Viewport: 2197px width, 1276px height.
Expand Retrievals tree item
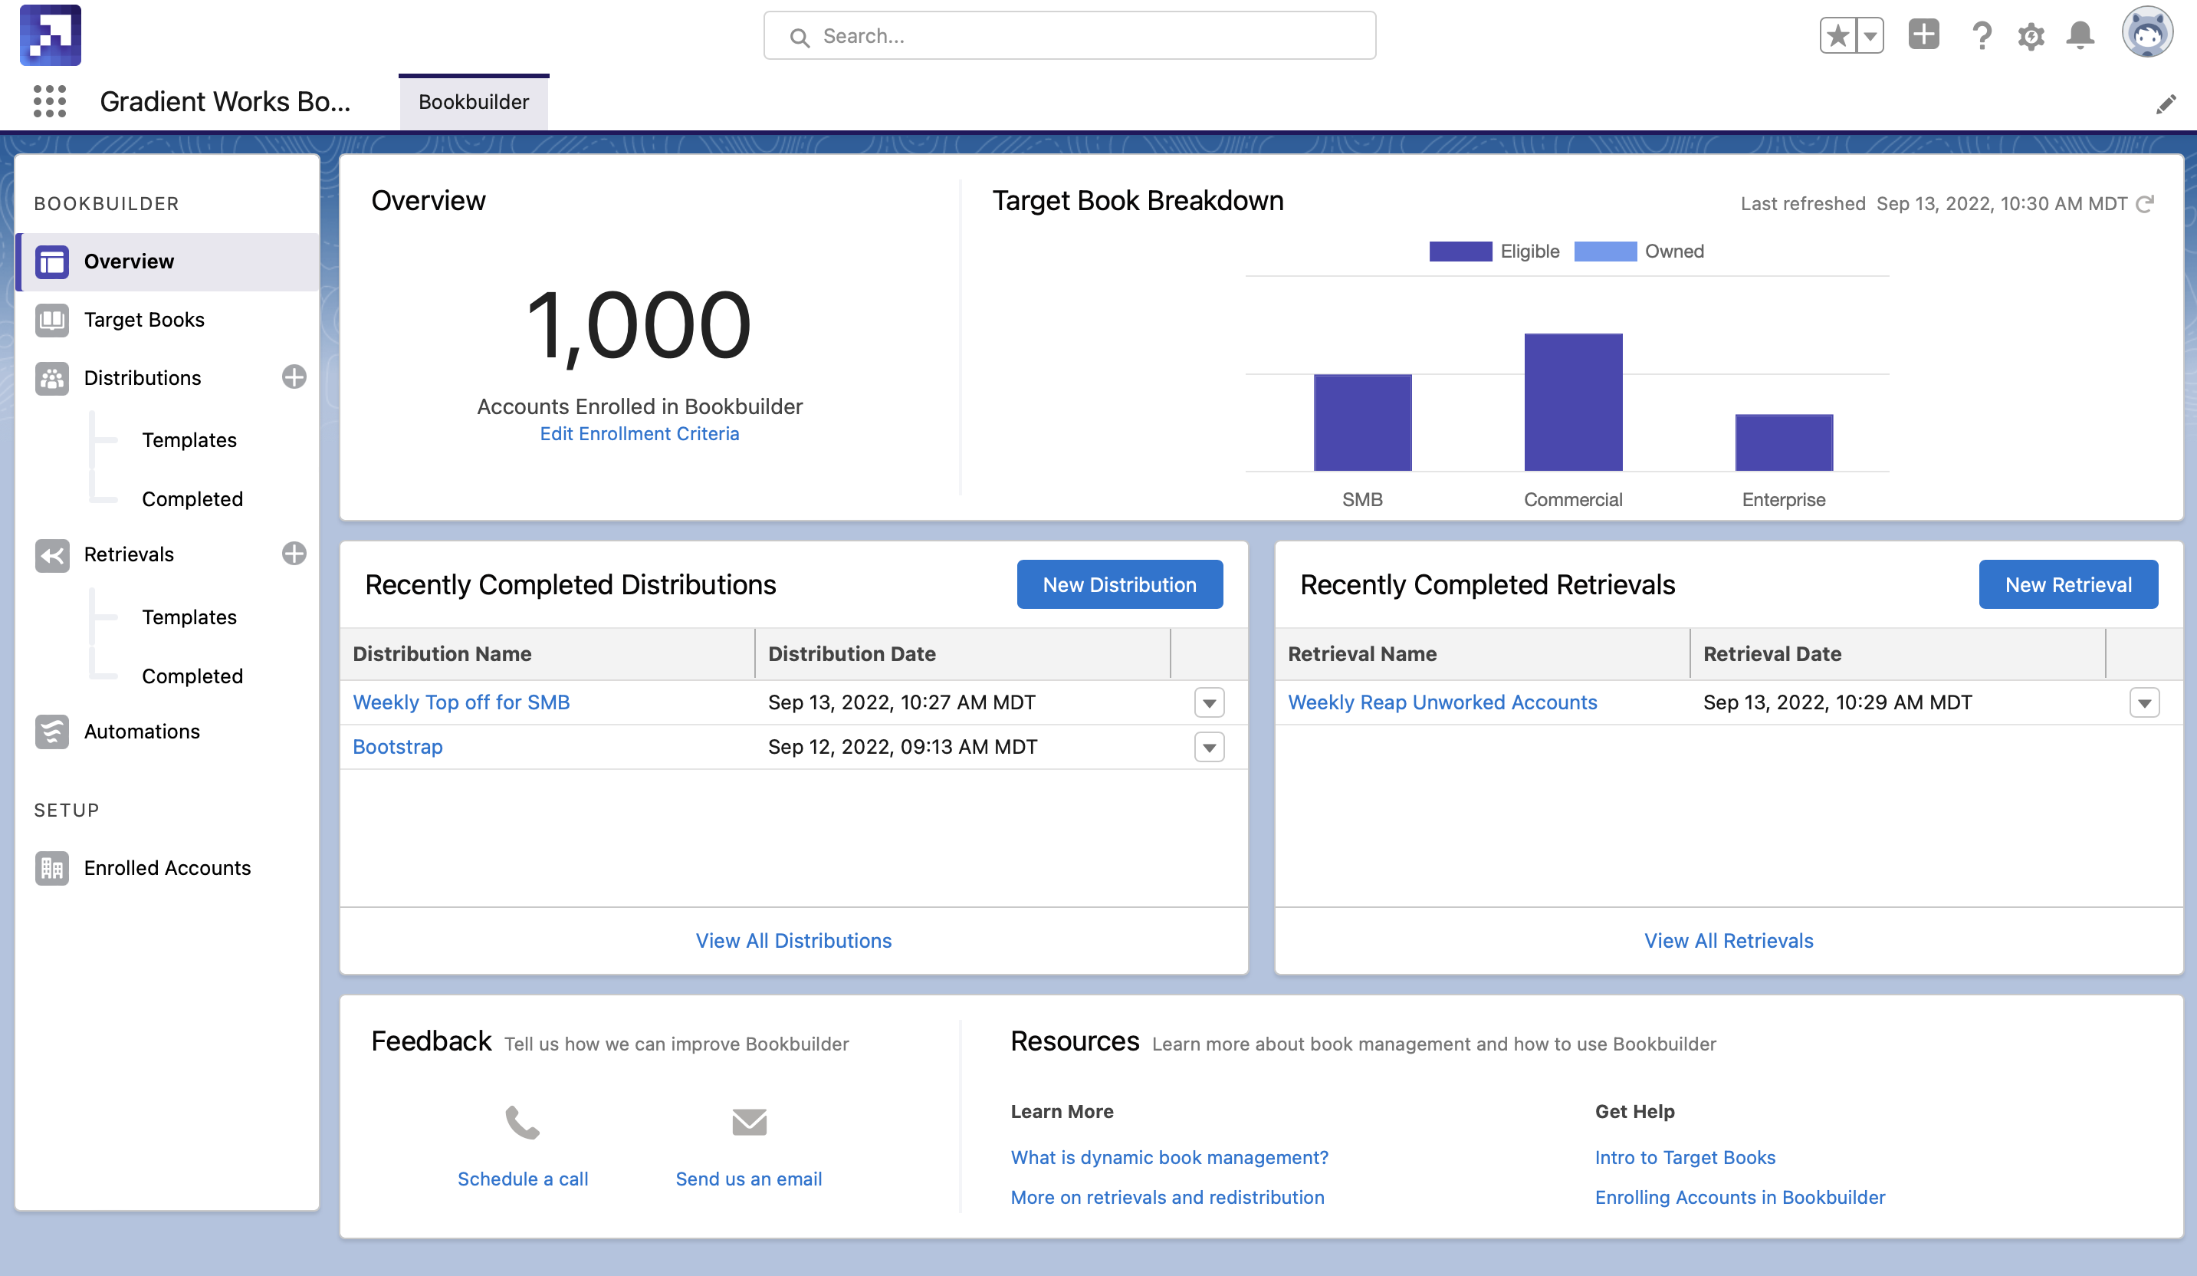tap(130, 554)
